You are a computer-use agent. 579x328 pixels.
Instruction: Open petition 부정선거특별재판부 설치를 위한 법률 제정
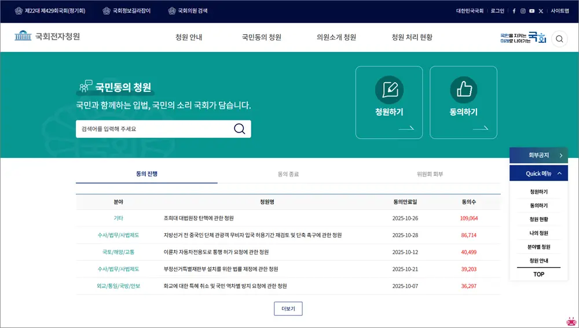221,269
